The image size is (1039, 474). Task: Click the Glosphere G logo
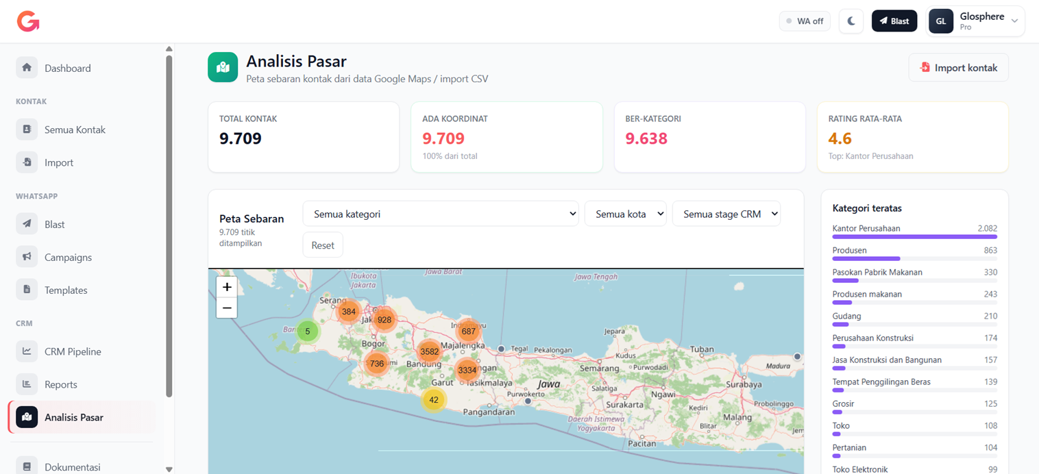(28, 21)
